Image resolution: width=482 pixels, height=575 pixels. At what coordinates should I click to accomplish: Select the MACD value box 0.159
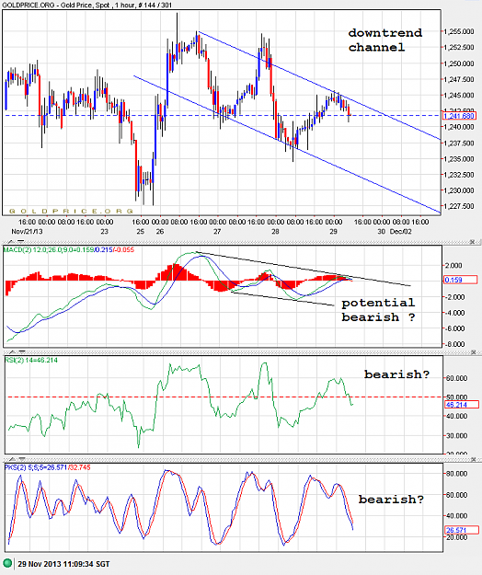tap(460, 280)
